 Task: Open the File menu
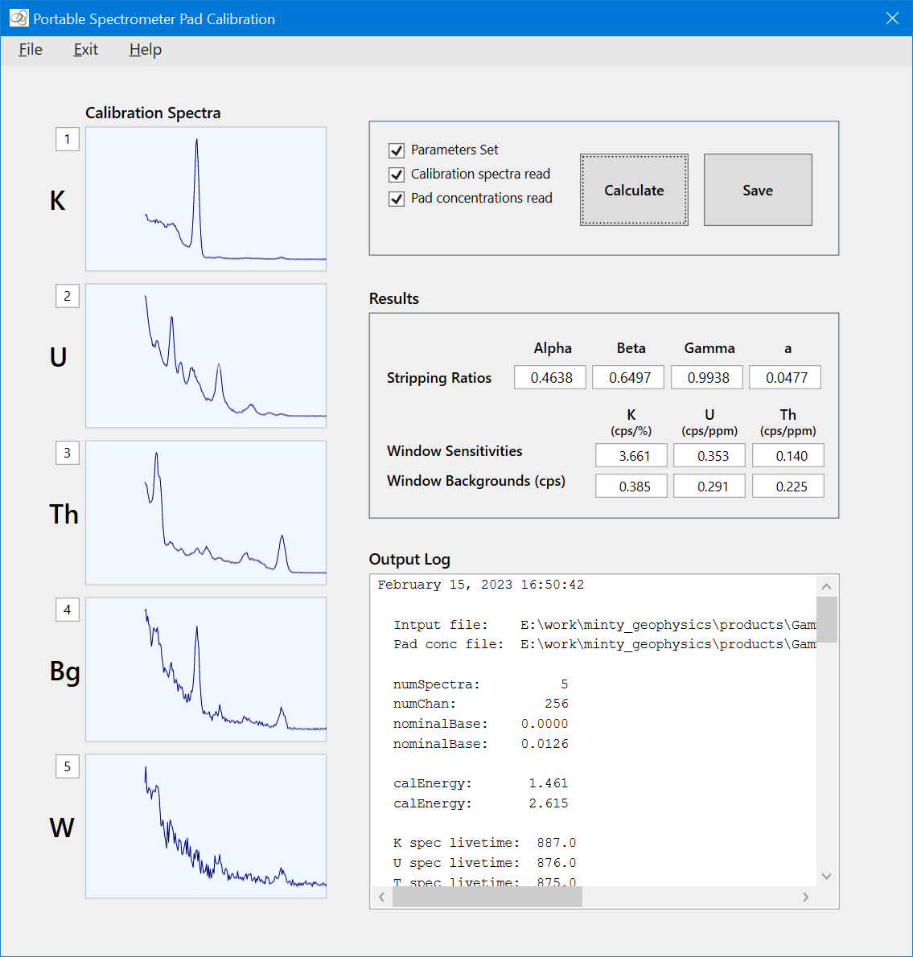point(31,50)
